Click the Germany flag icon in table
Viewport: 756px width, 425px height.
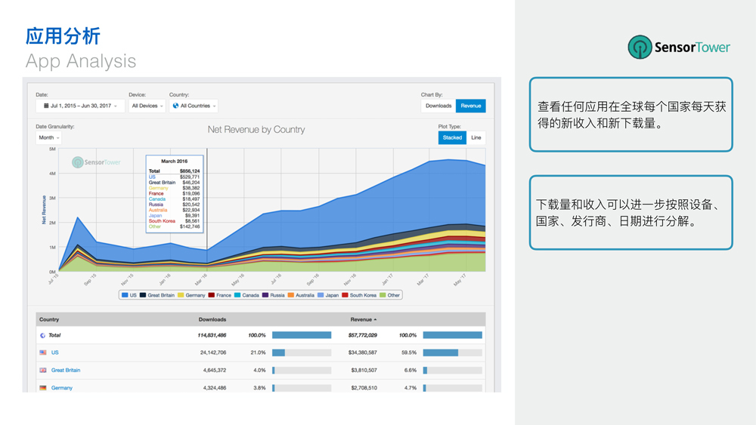coord(43,388)
